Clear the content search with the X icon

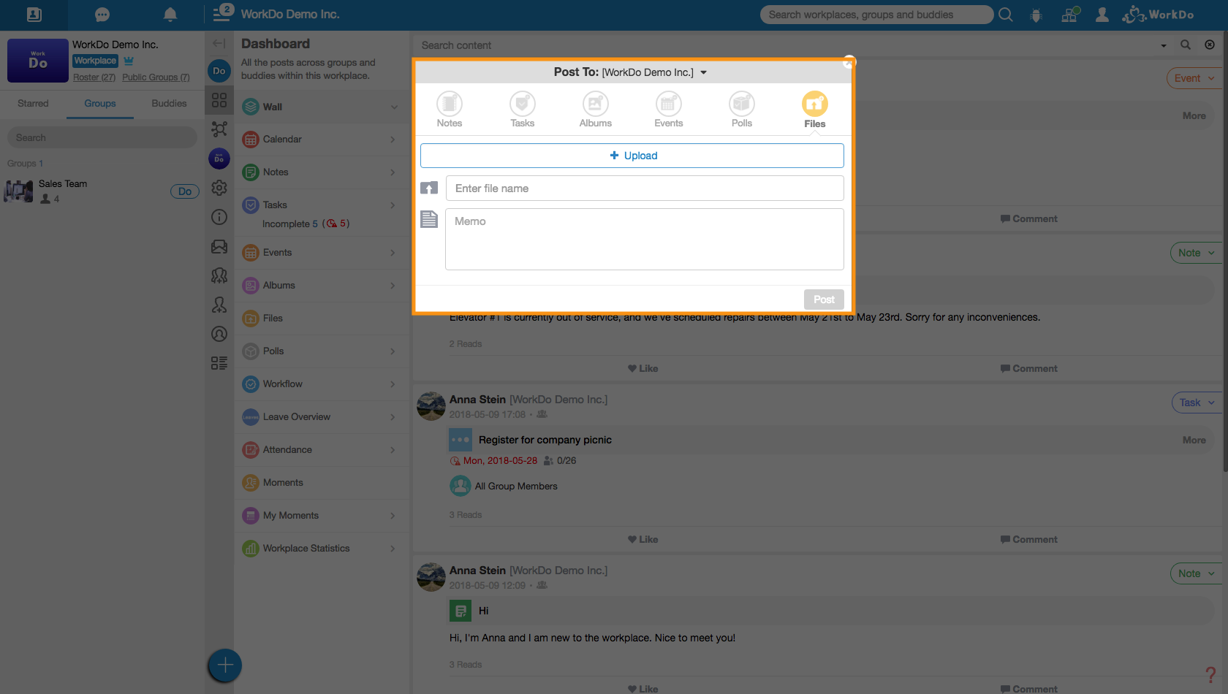1210,45
